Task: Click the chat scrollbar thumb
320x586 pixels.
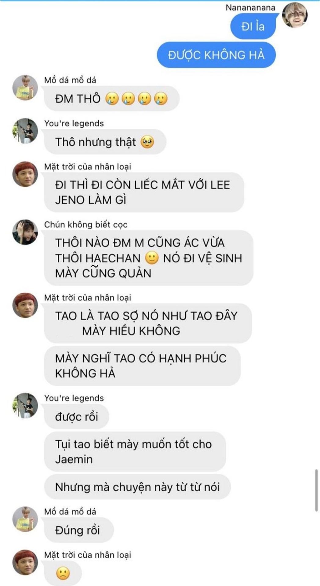Action: point(316,490)
